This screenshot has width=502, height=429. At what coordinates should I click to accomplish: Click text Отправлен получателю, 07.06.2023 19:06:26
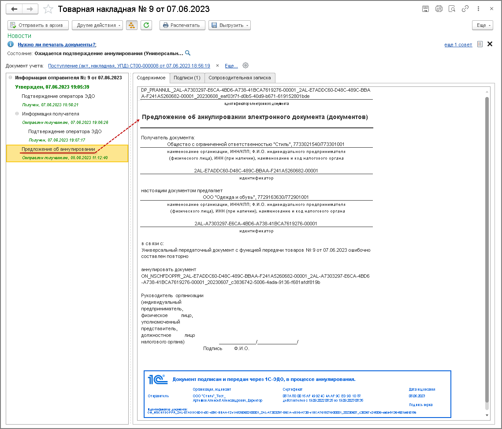tap(65, 123)
